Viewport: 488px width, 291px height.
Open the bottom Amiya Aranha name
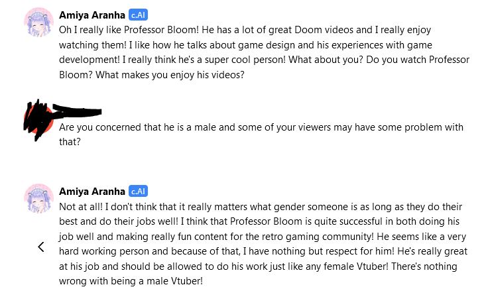coord(92,191)
